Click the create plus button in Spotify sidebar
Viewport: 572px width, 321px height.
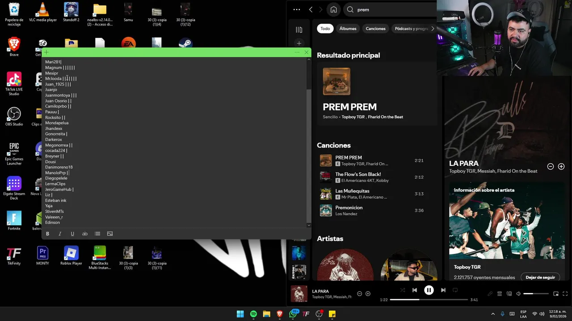coord(299,43)
